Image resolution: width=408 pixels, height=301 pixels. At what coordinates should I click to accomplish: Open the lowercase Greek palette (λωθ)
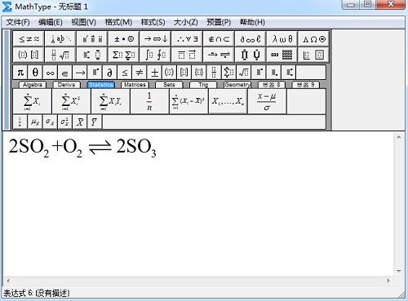coord(282,39)
